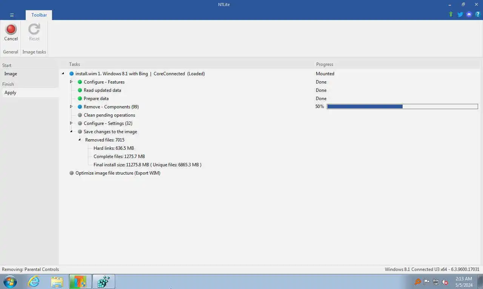Screen dimensions: 483x289
Task: Collapse the Removed files: 7015 node
Action: [80, 140]
